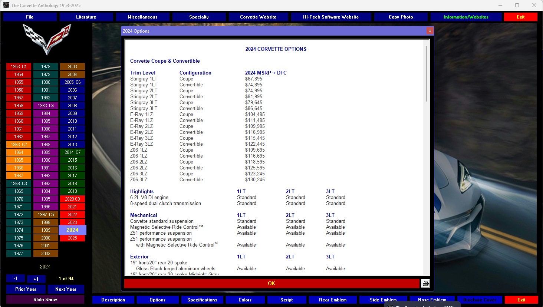Select Copy Photo in the top bar
The width and height of the screenshot is (543, 307).
(x=401, y=17)
